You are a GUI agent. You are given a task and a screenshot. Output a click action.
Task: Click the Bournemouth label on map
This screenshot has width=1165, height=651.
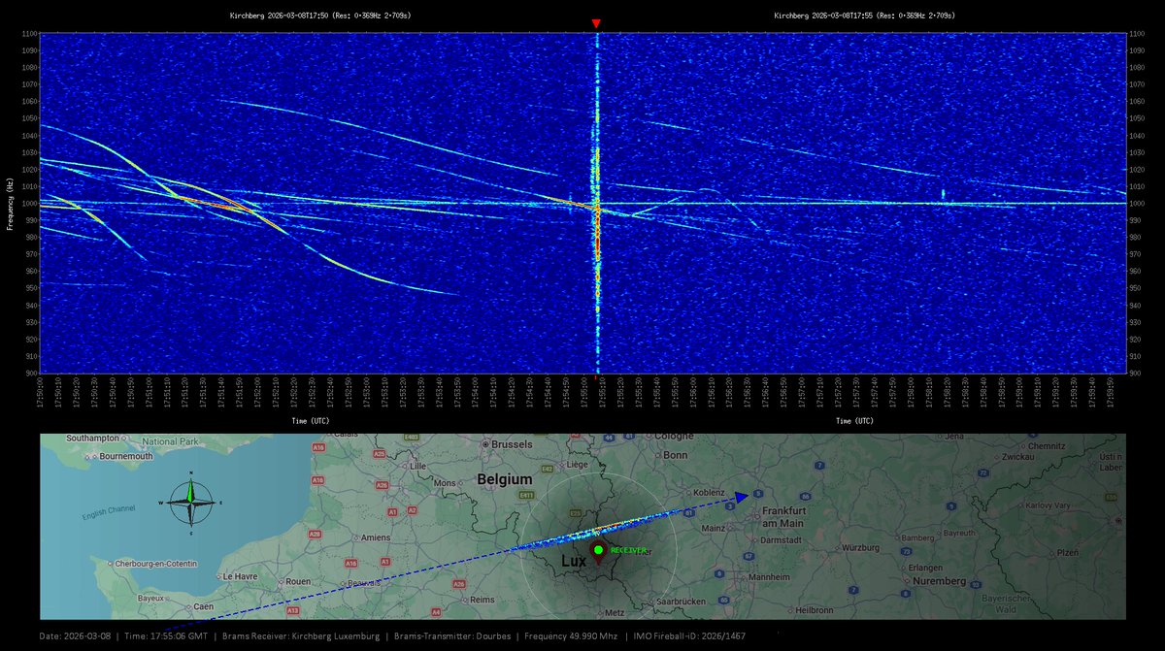tap(126, 456)
